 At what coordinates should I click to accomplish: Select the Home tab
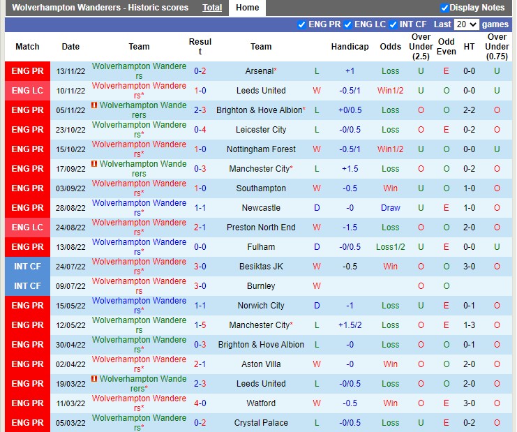pos(247,7)
